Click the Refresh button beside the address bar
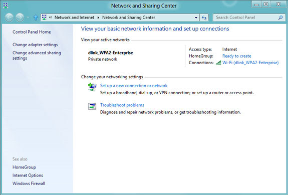The image size is (288, 195). (204, 18)
